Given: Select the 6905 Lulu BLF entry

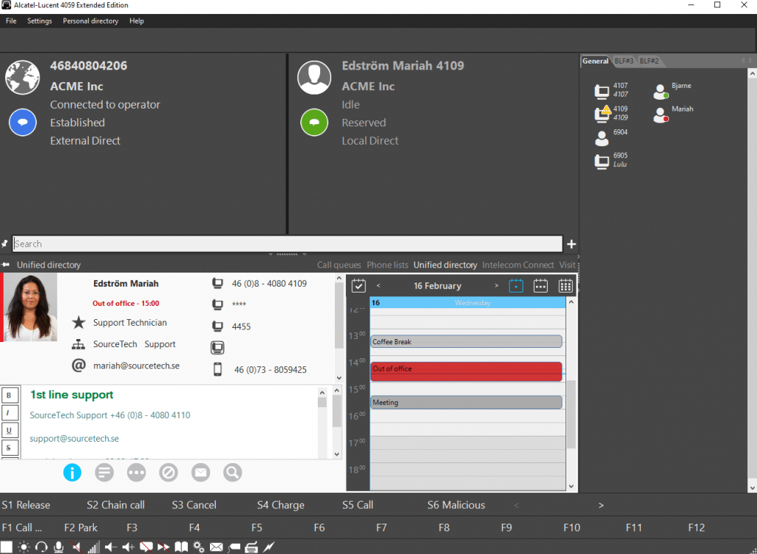Looking at the screenshot, I should click(x=611, y=160).
